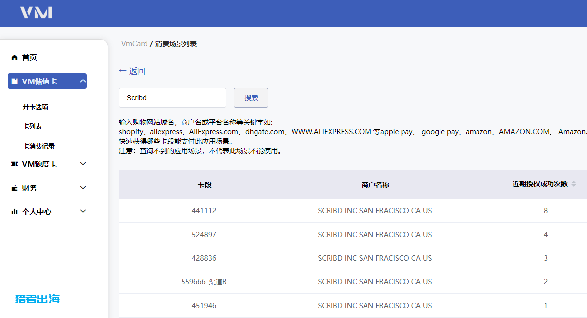Click the 财务 menu label
This screenshot has height=318, width=587.
[29, 188]
